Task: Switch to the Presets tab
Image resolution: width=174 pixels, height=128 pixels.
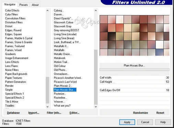Action: tap(24, 5)
